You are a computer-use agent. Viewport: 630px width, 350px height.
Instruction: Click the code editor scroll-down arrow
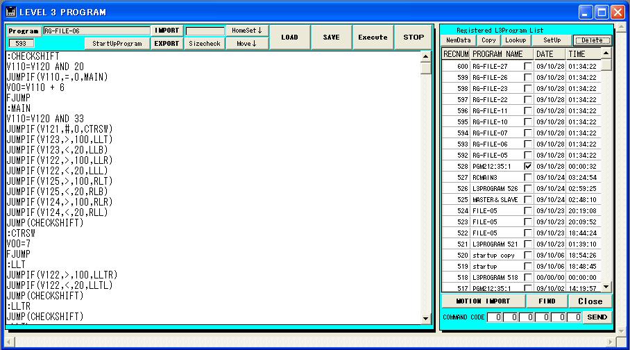click(426, 319)
